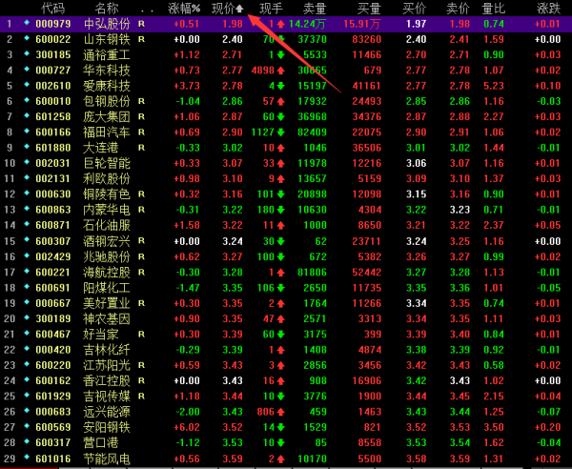Click the 14.24万 sell volume value

pyautogui.click(x=307, y=24)
